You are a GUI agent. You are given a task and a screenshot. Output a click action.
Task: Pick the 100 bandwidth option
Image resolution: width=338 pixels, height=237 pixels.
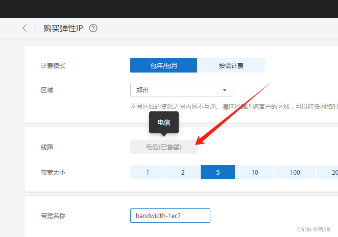295,172
